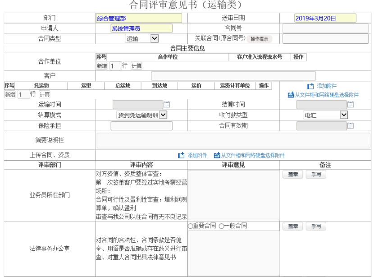Image resolution: width=374 pixels, height=277 pixels.
Task: Open calendar icon beside 合同有效期 field
Action: click(351, 126)
